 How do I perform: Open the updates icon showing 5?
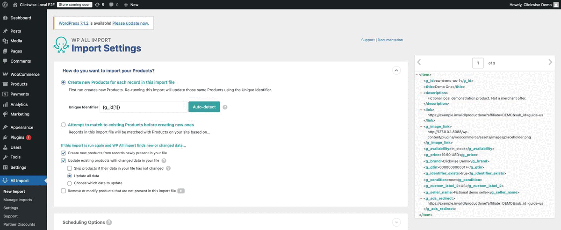pyautogui.click(x=97, y=5)
